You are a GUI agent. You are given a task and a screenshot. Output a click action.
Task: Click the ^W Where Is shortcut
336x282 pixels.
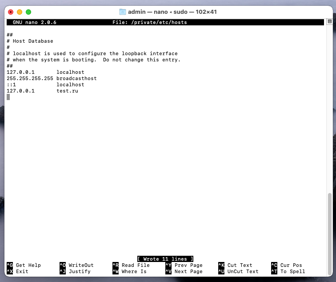[129, 271]
